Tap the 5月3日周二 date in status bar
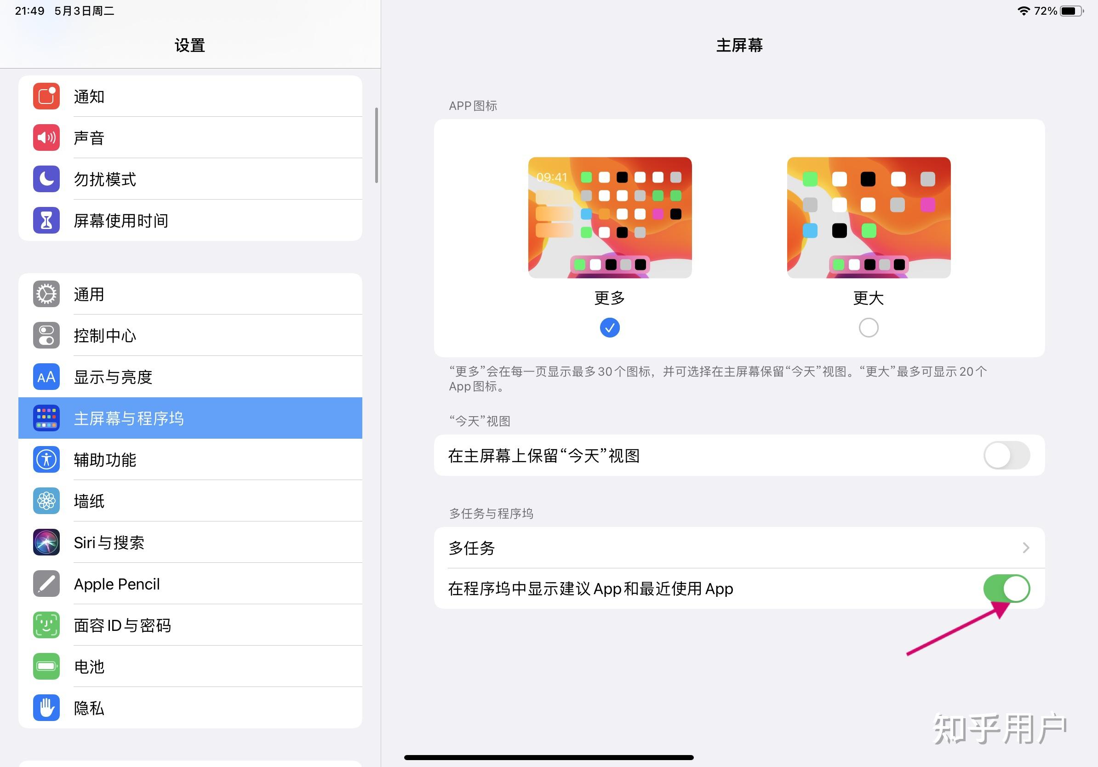The width and height of the screenshot is (1098, 767). click(x=85, y=11)
